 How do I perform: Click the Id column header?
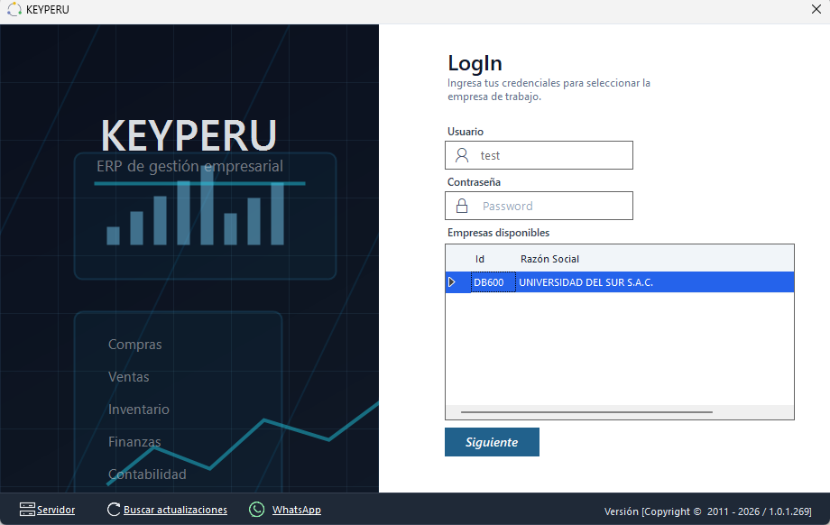pyautogui.click(x=480, y=259)
